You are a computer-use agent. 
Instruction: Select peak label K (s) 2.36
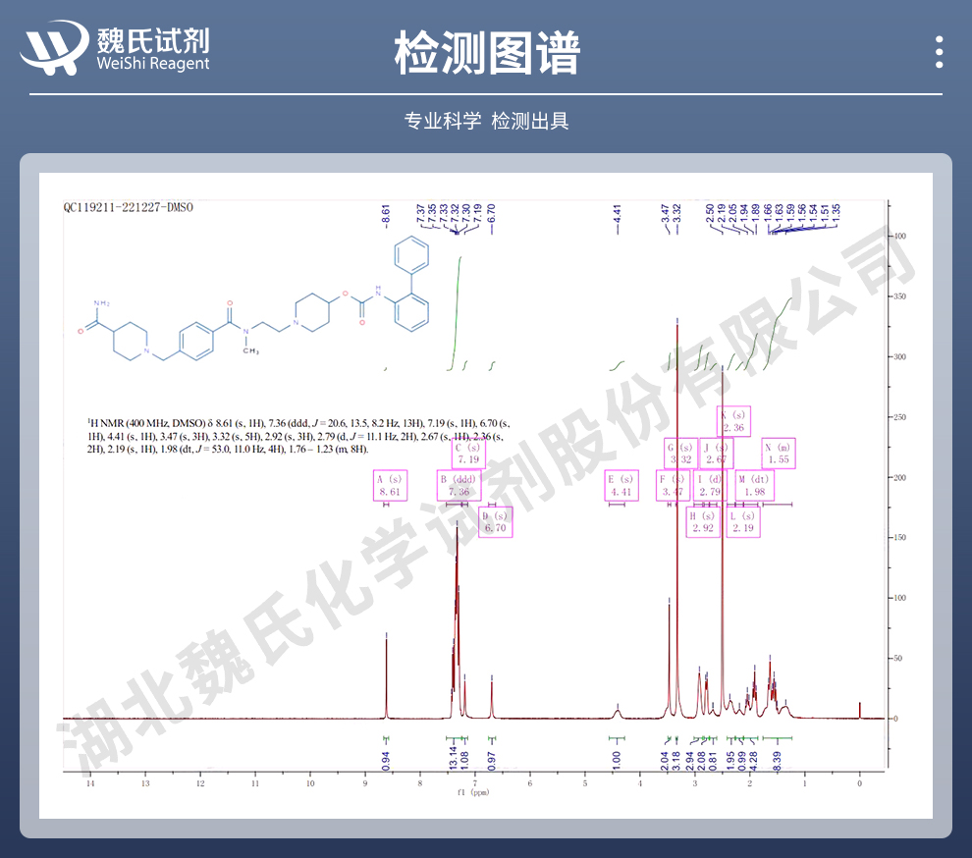(x=734, y=421)
